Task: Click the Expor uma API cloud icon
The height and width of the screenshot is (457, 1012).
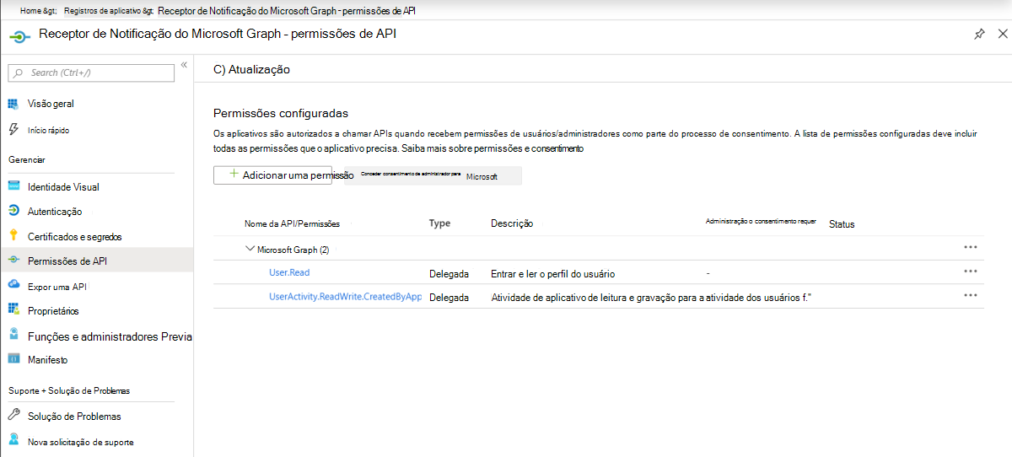Action: (x=13, y=286)
